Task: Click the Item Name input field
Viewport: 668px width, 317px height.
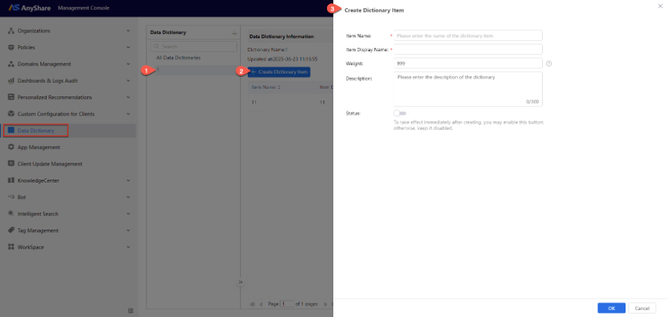Action: point(467,36)
